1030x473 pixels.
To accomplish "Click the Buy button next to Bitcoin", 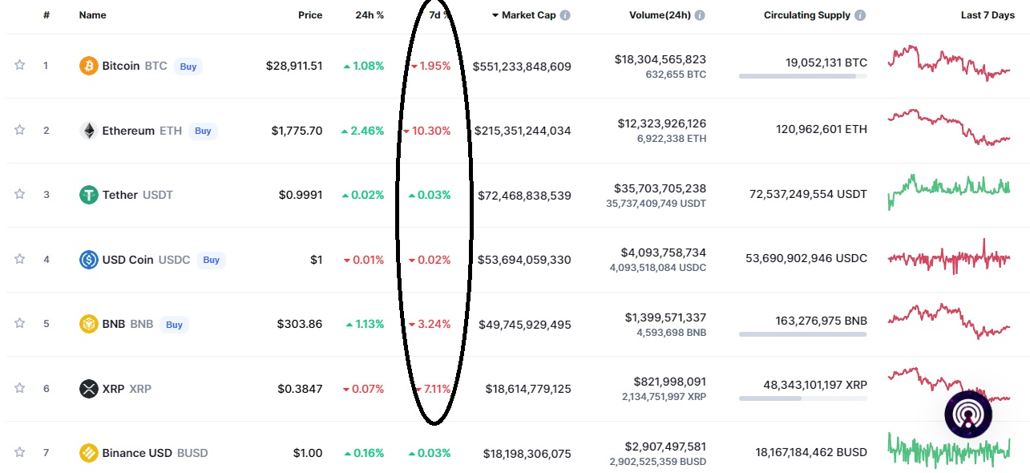I will tap(188, 67).
